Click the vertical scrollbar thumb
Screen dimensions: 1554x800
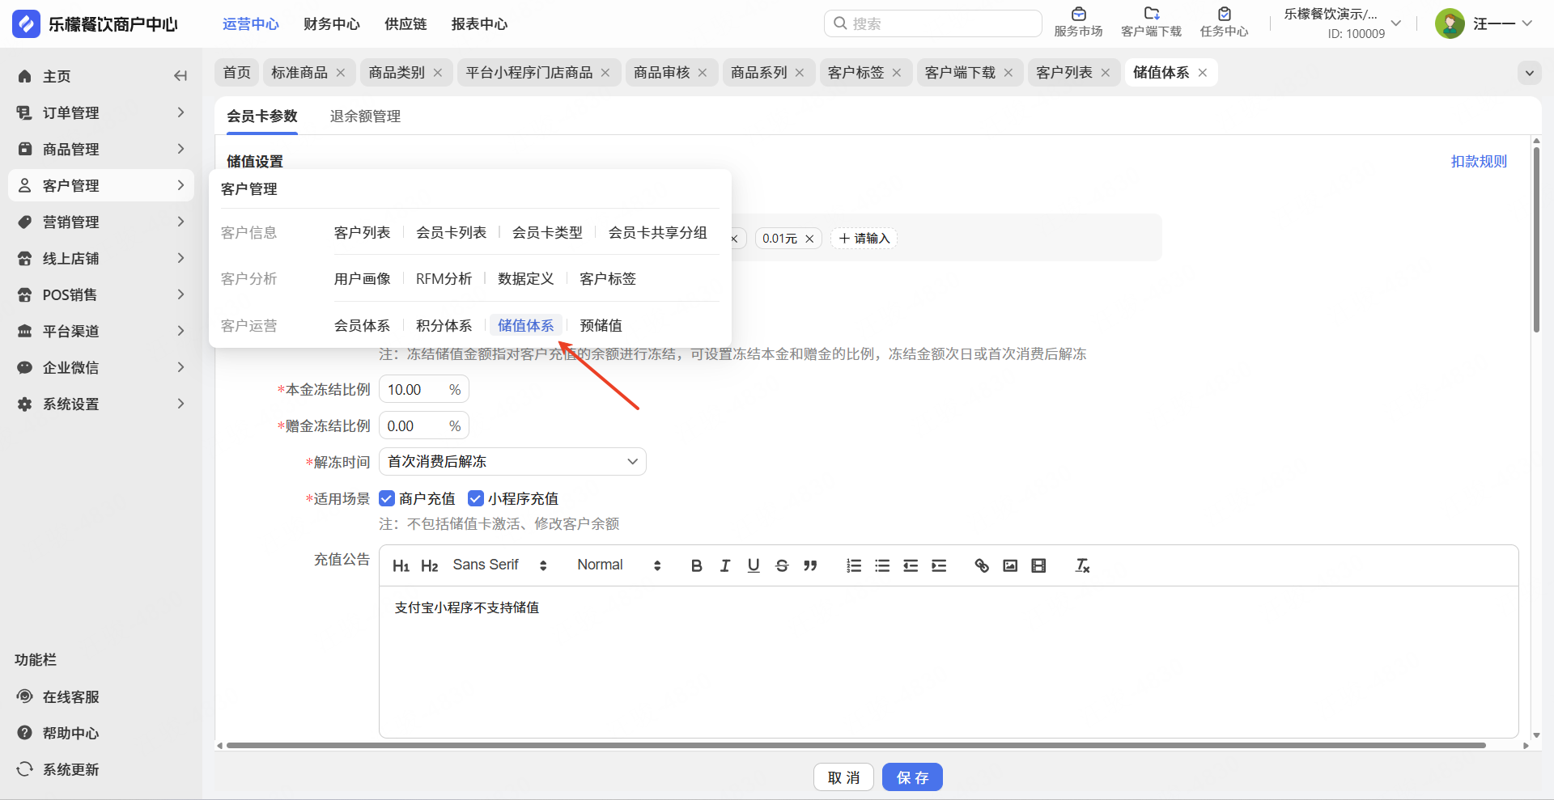[x=1536, y=239]
